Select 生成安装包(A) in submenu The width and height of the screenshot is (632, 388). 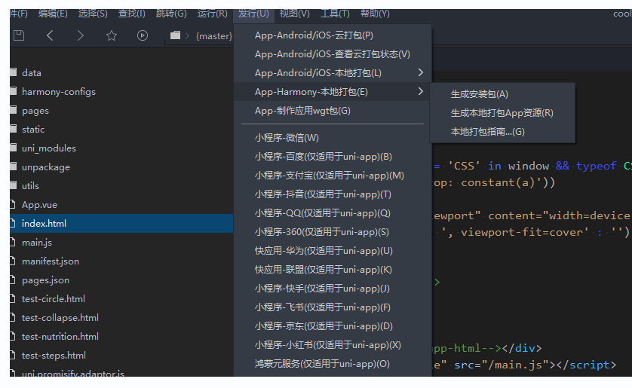pos(480,94)
